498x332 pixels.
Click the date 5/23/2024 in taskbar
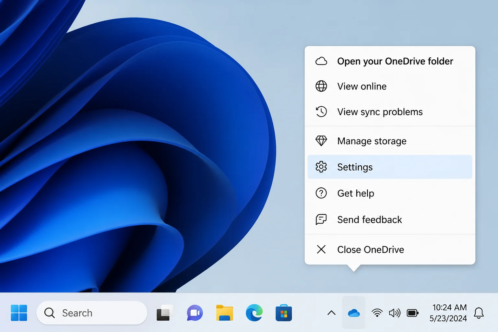pyautogui.click(x=448, y=318)
